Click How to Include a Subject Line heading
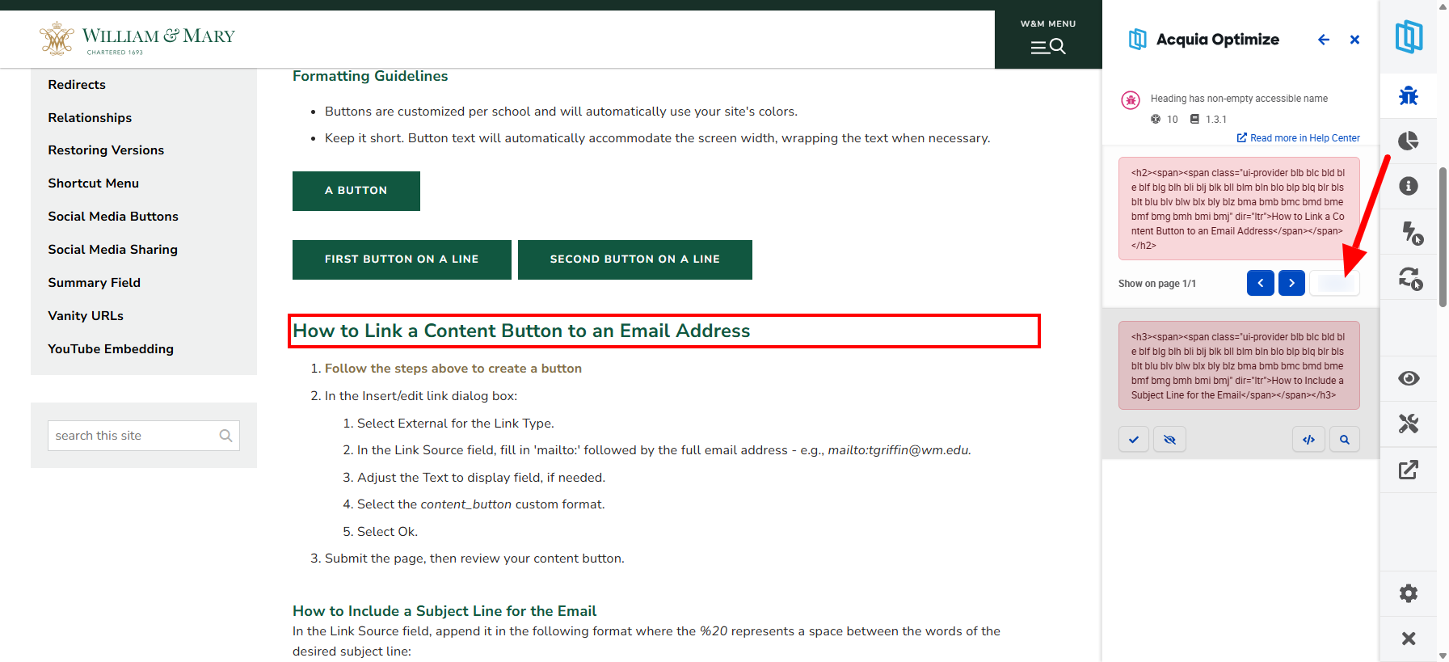The image size is (1449, 662). (x=444, y=611)
